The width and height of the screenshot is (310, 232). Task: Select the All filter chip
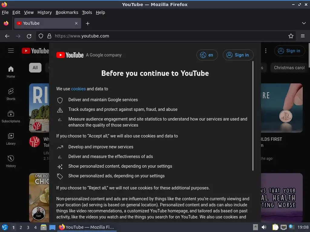click(35, 68)
